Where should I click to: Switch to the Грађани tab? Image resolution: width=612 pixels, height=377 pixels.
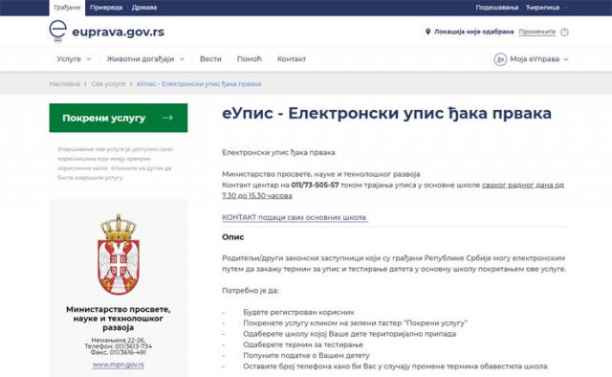click(67, 8)
